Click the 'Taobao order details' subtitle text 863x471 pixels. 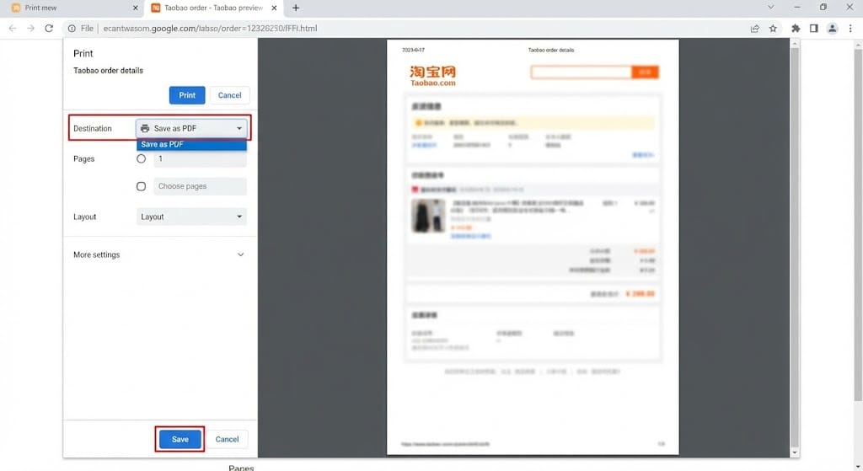pyautogui.click(x=108, y=71)
